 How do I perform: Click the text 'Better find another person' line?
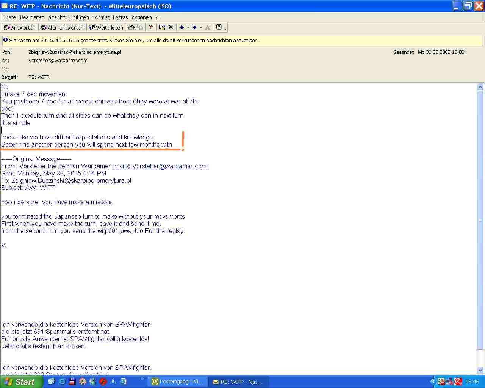pyautogui.click(x=86, y=144)
